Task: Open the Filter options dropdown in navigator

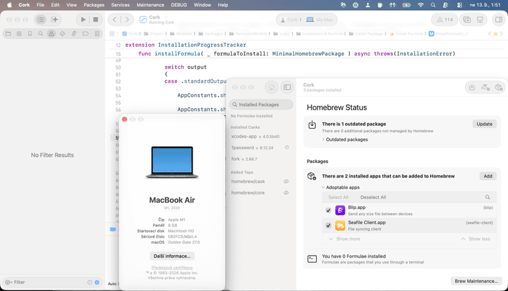Action: 9,282
